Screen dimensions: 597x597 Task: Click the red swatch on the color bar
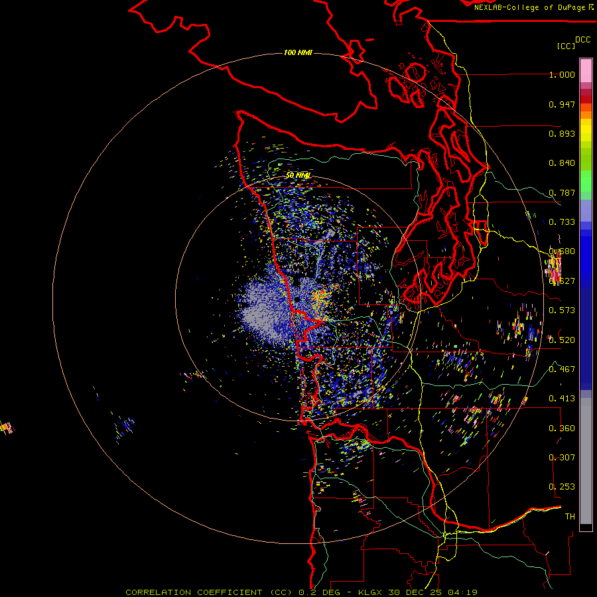(x=586, y=99)
